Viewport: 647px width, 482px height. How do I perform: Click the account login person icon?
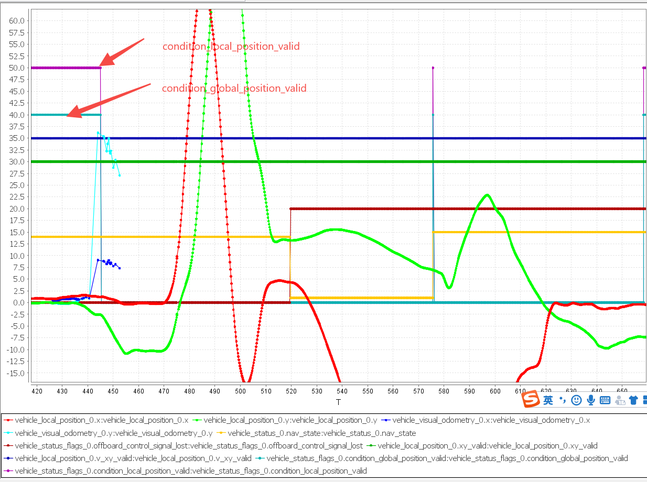point(620,400)
